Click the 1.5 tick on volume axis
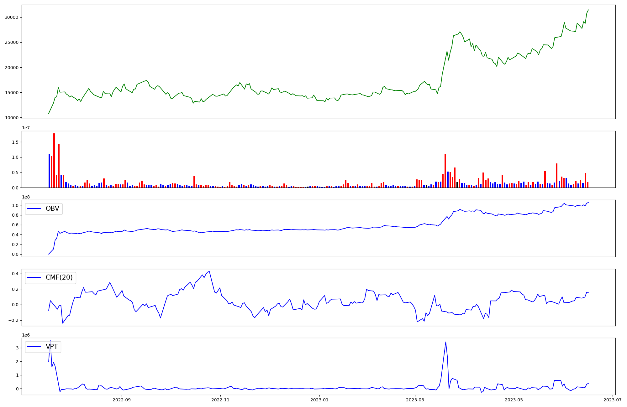Screen dimensions: 627x407 [x=16, y=142]
